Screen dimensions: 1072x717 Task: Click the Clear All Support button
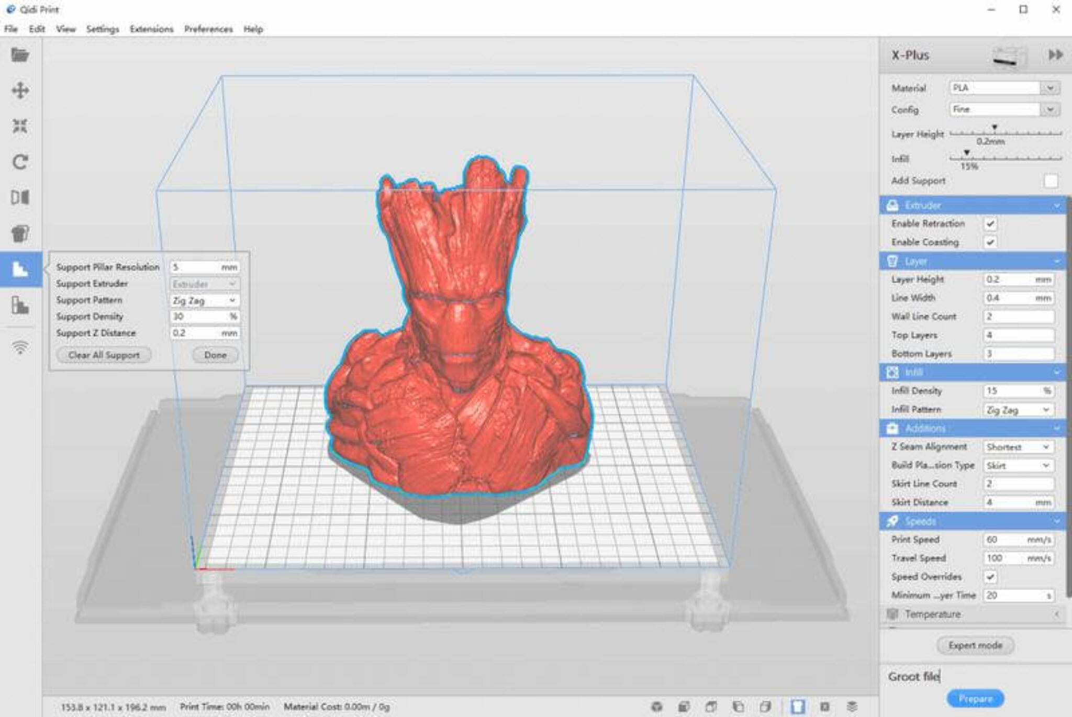[104, 355]
